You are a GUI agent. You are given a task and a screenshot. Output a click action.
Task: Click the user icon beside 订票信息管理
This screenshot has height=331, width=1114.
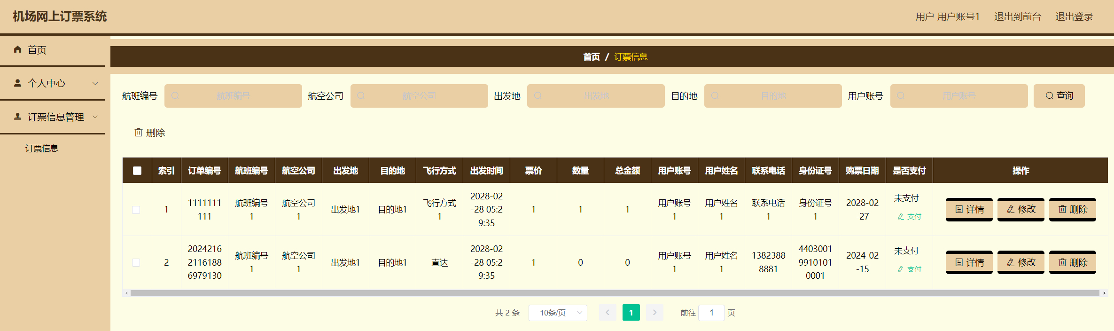point(18,117)
